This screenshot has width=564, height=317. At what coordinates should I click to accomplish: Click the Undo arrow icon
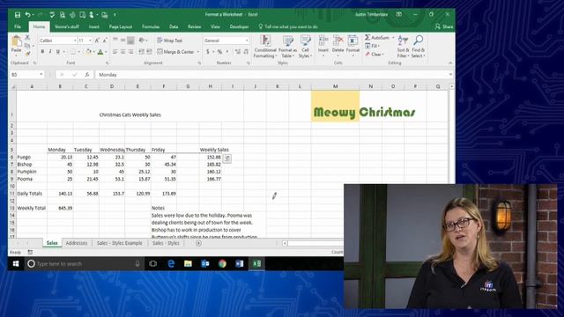[x=27, y=15]
